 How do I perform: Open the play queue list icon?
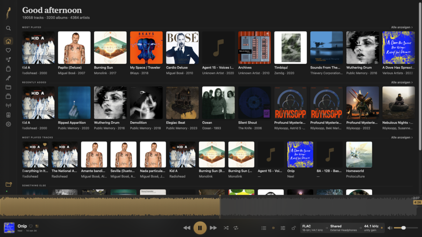pos(264,228)
